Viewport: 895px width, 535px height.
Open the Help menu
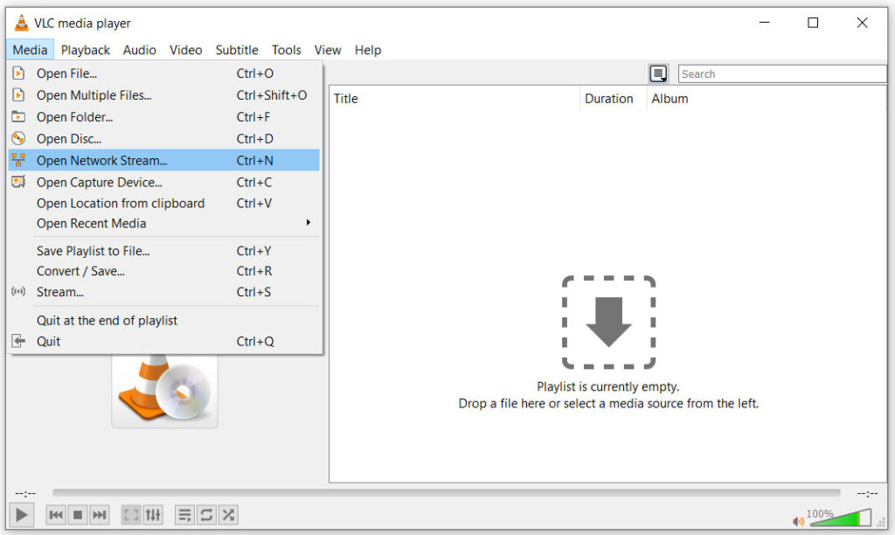point(368,50)
